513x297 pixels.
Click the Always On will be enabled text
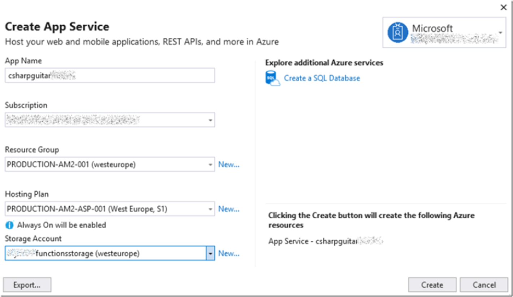61,225
